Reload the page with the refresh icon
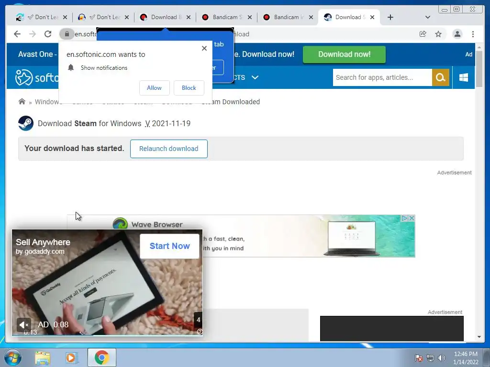The image size is (490, 367). click(48, 34)
